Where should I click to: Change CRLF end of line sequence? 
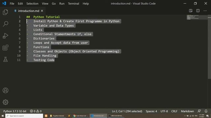pyautogui.click(x=174, y=111)
